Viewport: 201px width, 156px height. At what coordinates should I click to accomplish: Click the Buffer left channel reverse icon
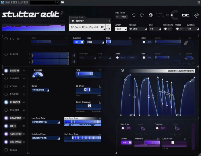point(74,55)
